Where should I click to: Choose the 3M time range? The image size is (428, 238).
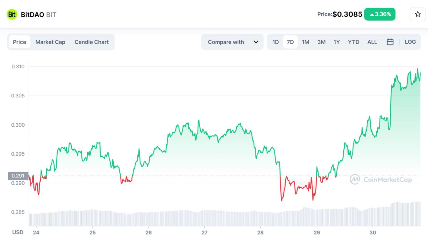(321, 42)
